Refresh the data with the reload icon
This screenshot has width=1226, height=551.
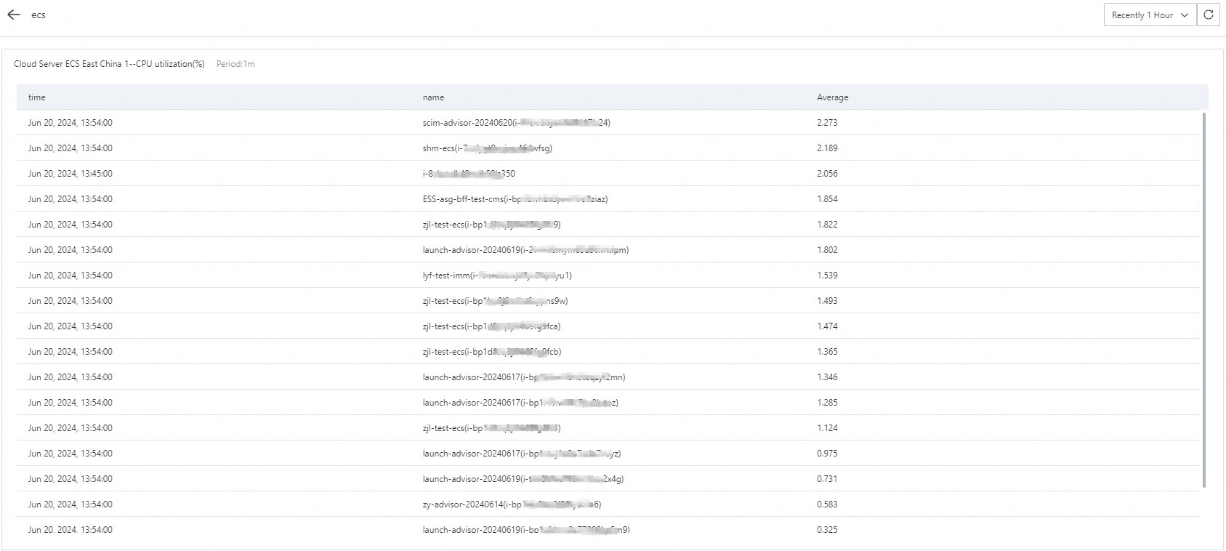(1209, 15)
